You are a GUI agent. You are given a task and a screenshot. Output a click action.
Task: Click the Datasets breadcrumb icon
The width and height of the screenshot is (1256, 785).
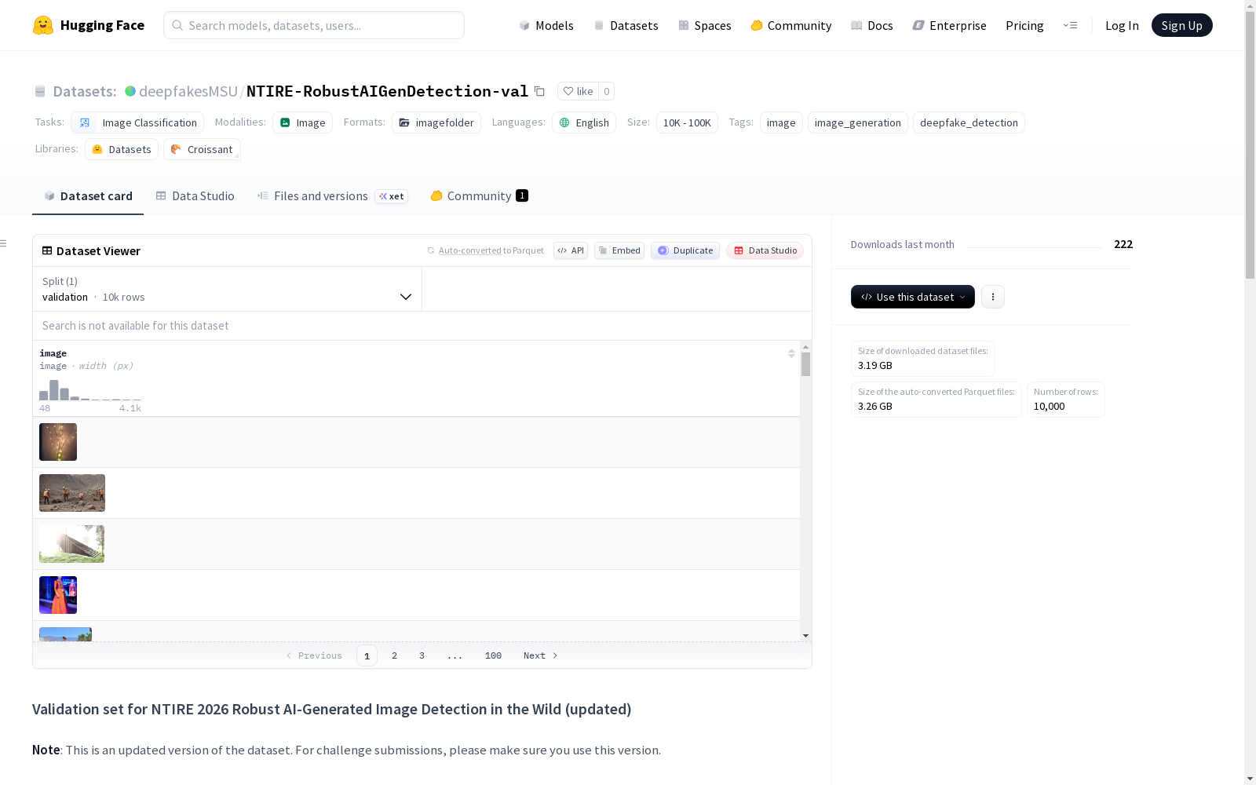(40, 91)
